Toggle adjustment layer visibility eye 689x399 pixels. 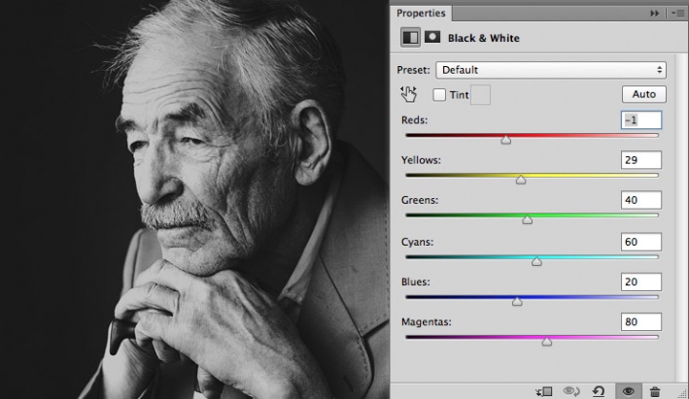(x=629, y=390)
